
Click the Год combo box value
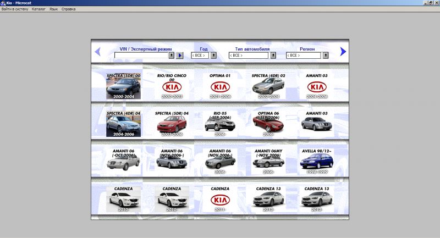point(200,55)
